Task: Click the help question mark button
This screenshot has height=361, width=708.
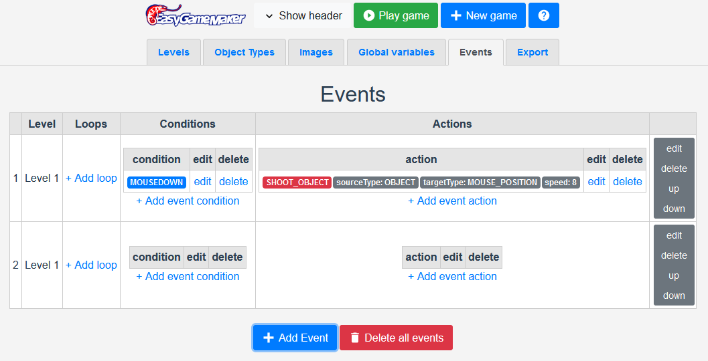Action: [543, 15]
